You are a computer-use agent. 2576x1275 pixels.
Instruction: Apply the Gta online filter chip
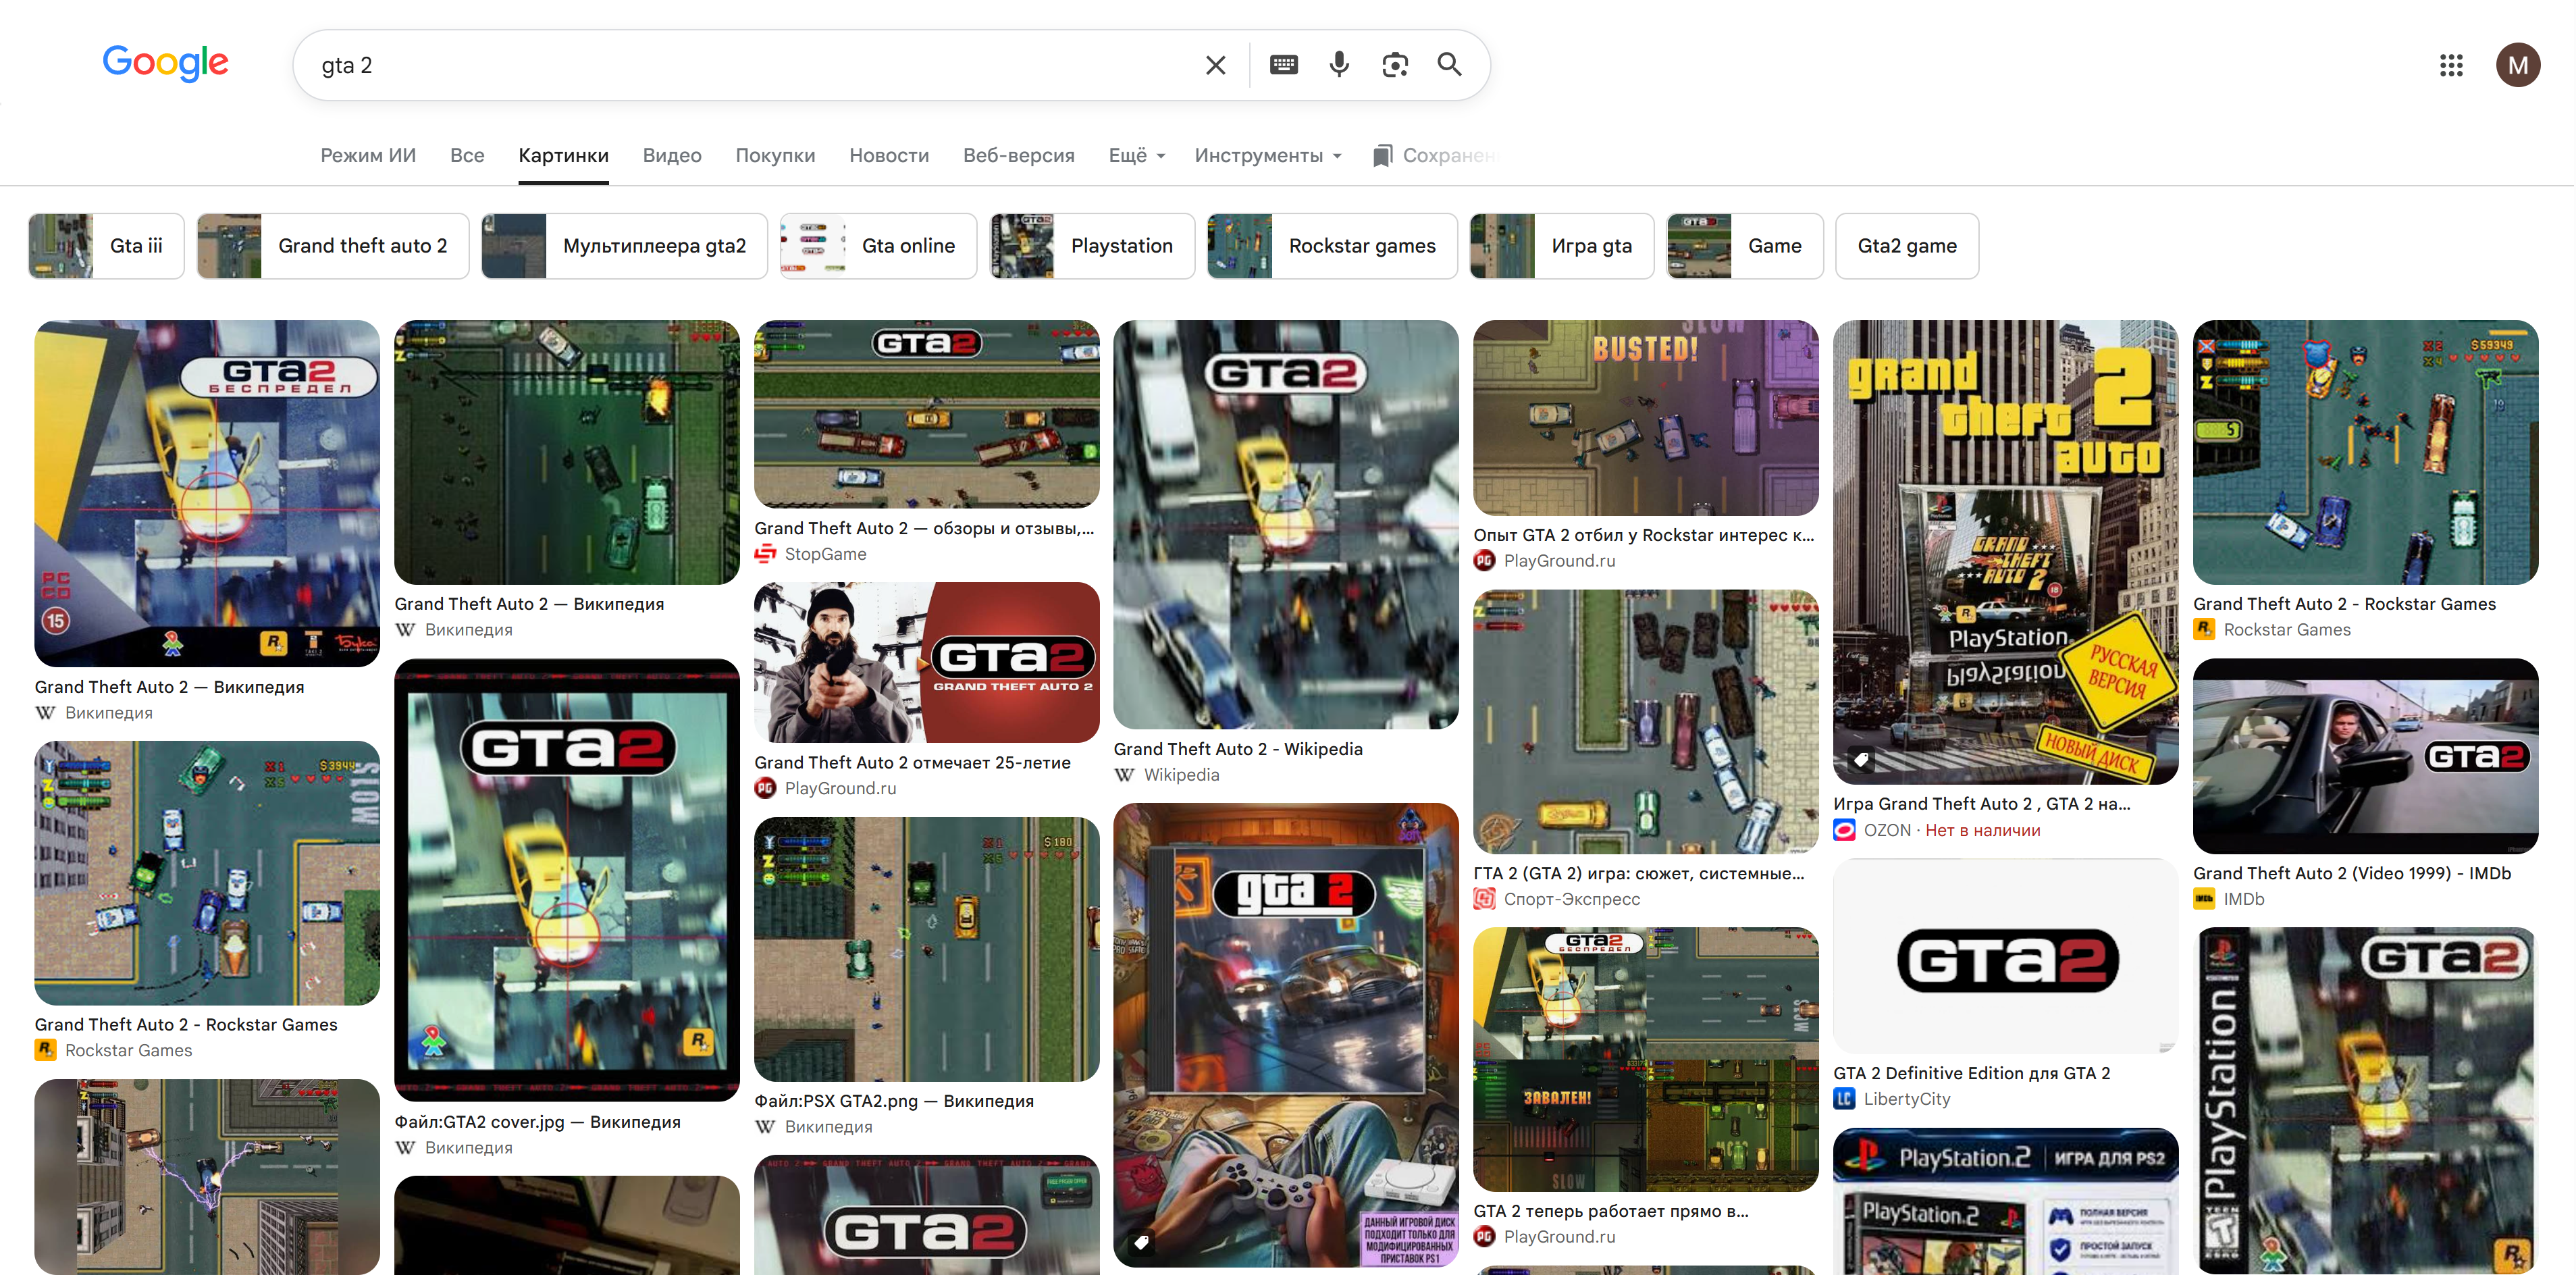point(878,246)
